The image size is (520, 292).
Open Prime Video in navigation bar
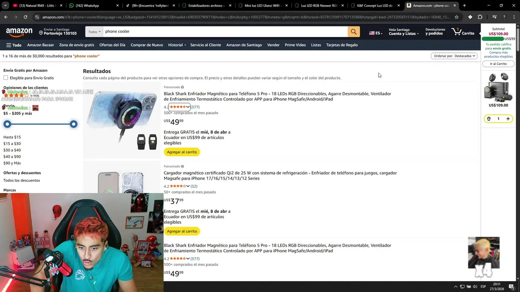[295, 45]
